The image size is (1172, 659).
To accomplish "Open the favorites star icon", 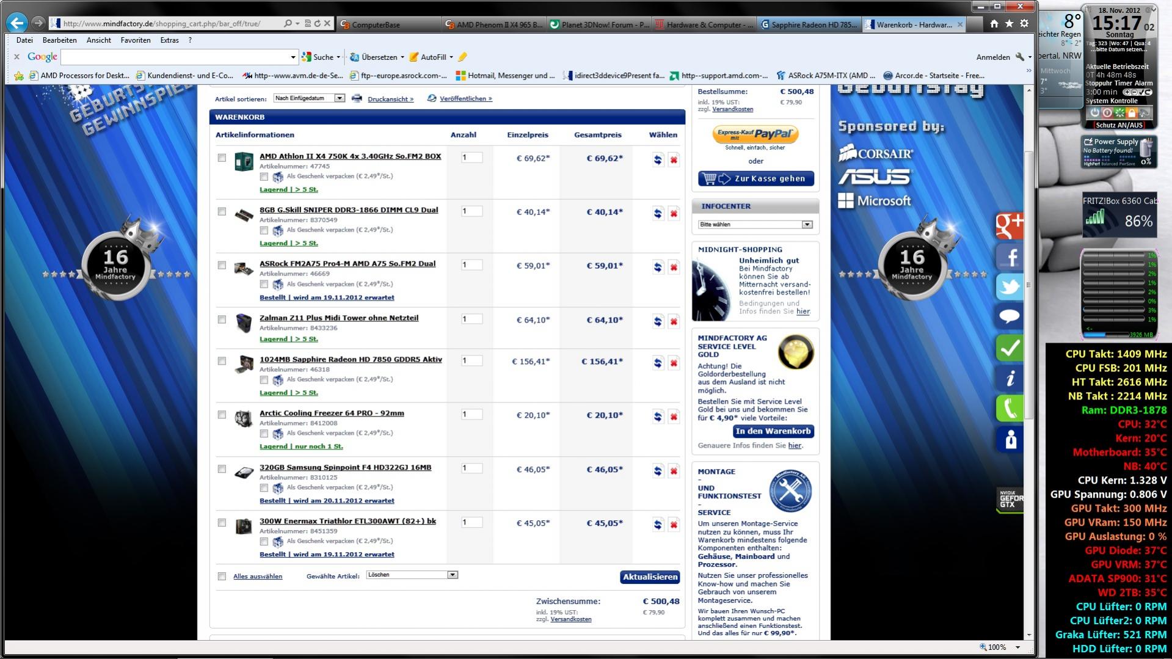I will point(1009,24).
